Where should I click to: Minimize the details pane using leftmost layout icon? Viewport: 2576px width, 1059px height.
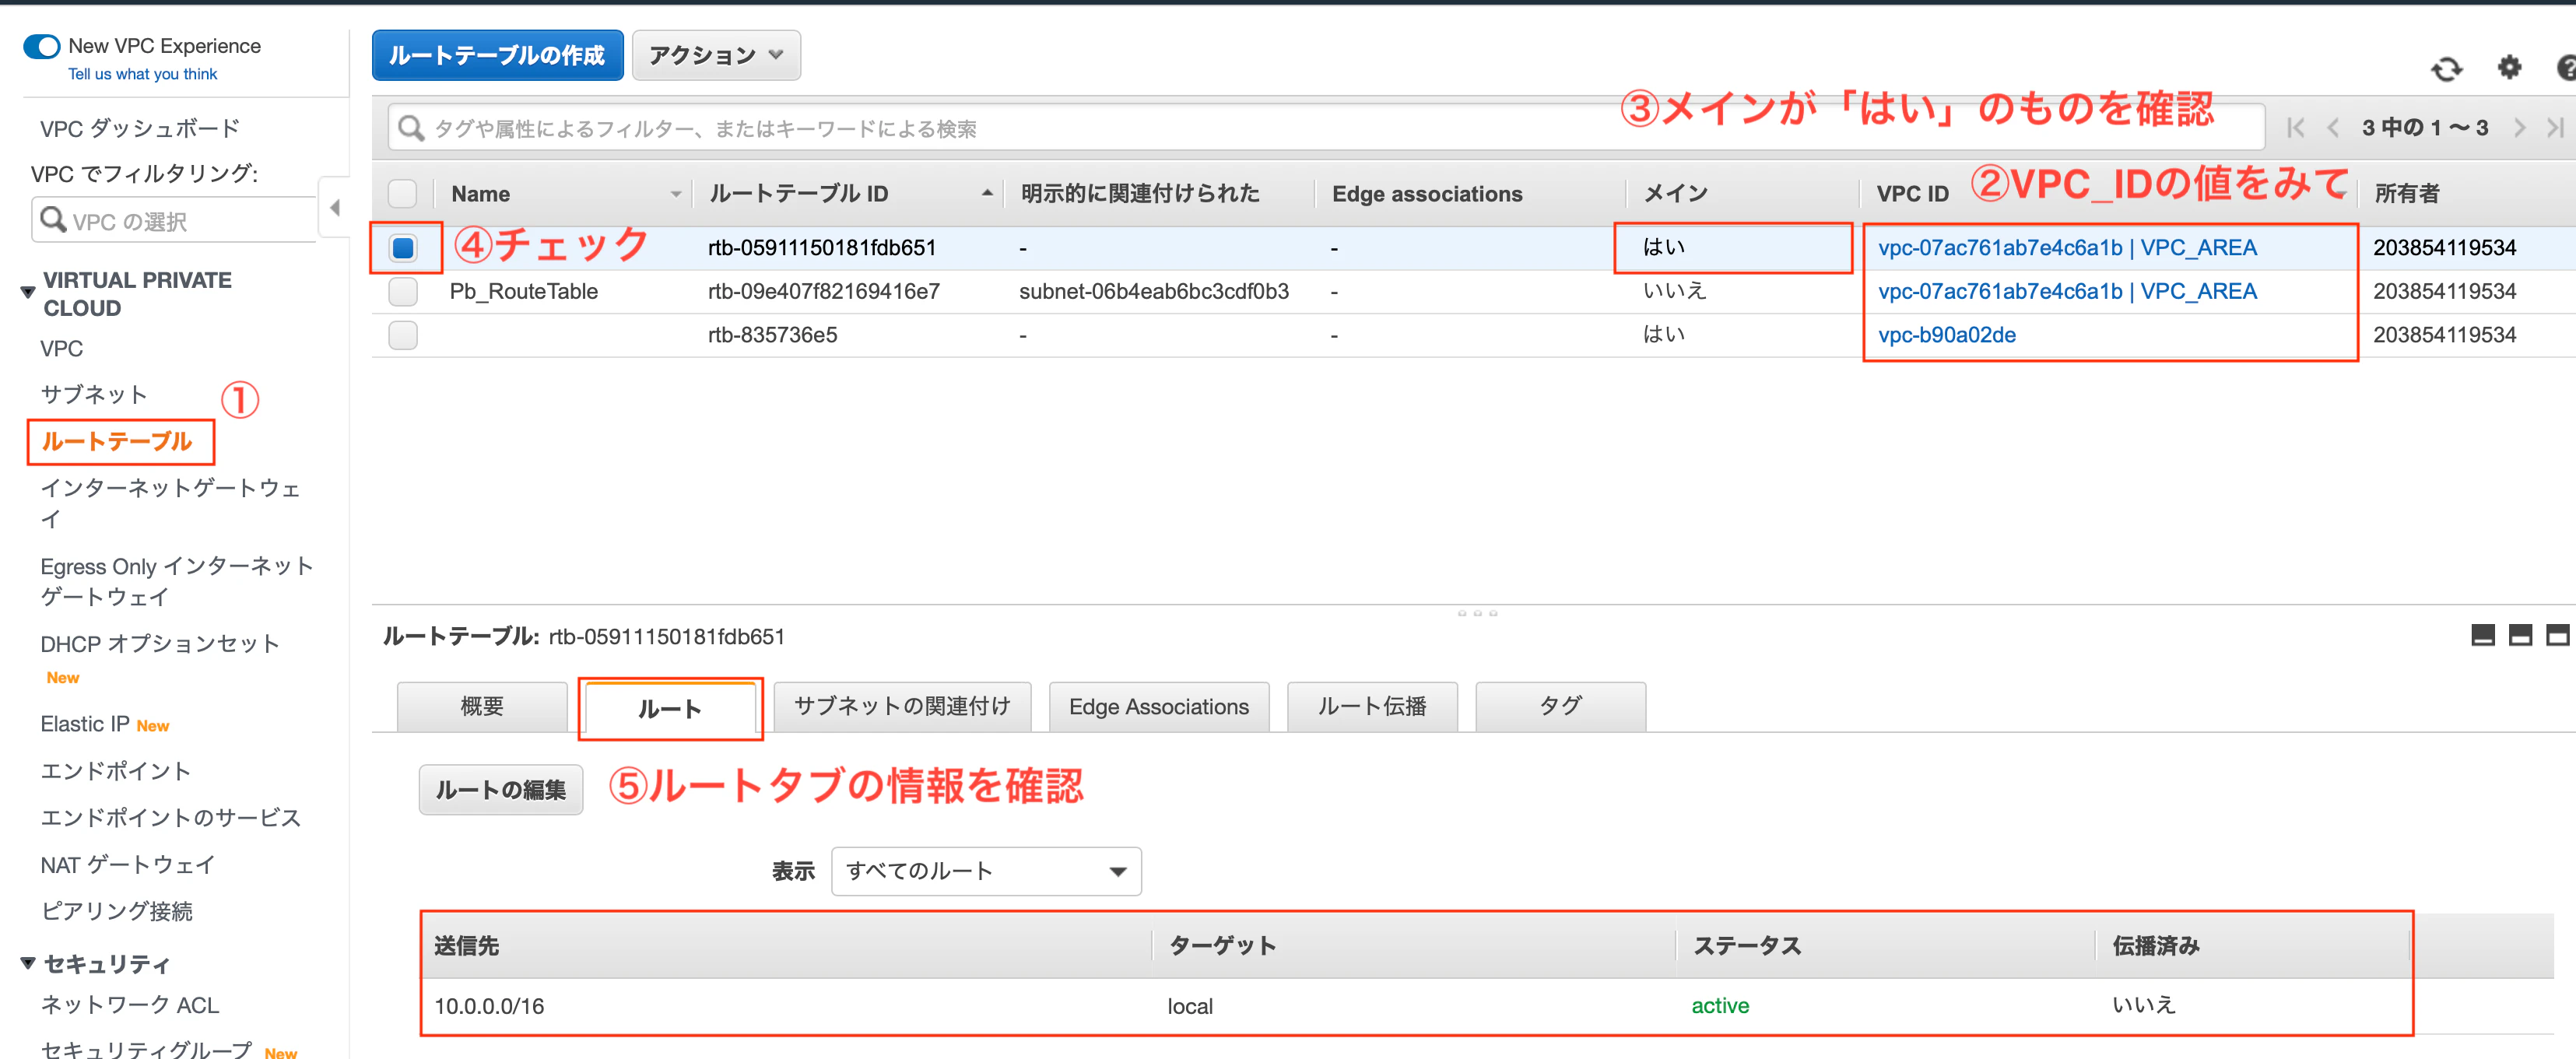(2482, 635)
